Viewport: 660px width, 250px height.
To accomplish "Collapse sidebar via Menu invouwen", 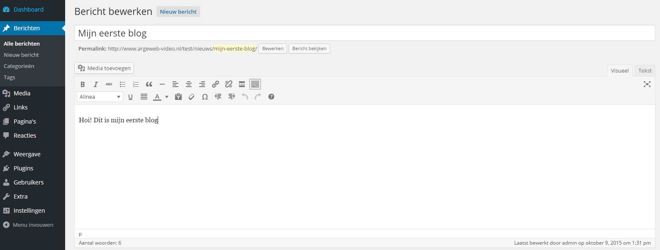I will [x=32, y=225].
